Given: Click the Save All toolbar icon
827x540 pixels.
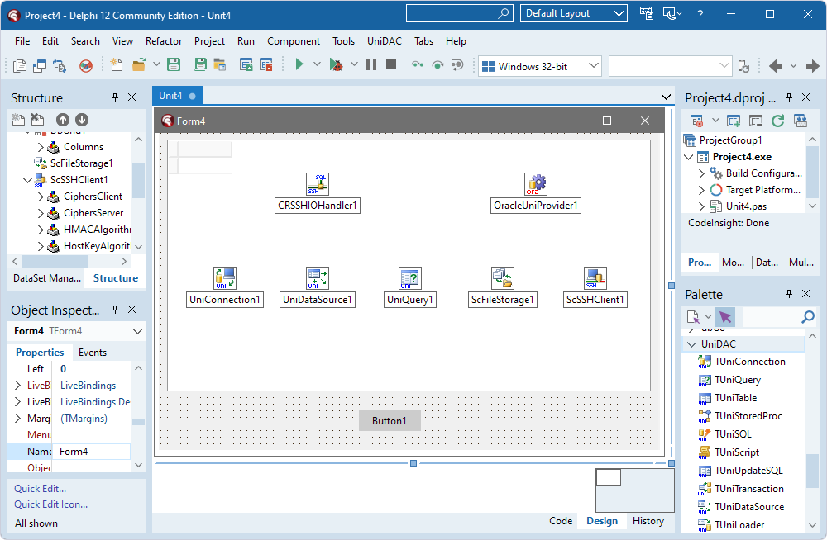Looking at the screenshot, I should click(x=199, y=64).
